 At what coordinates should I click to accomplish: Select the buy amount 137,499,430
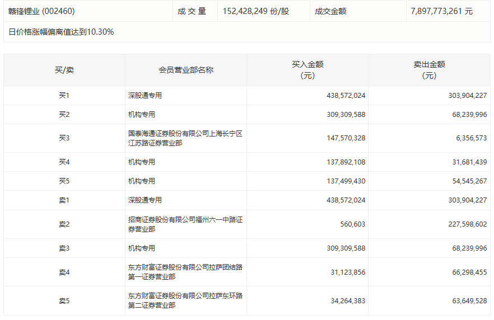(346, 181)
